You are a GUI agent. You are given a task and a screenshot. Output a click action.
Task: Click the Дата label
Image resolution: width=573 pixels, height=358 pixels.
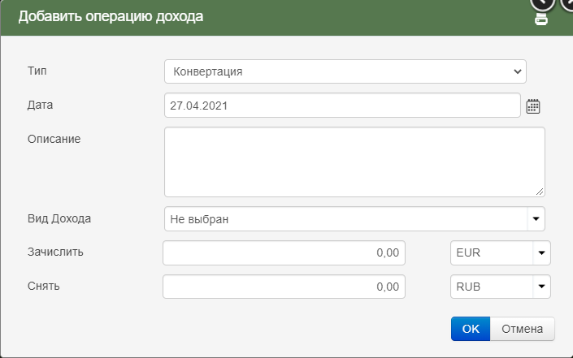click(x=40, y=105)
